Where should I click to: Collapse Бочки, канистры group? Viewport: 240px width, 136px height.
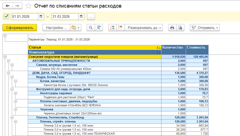point(16,81)
